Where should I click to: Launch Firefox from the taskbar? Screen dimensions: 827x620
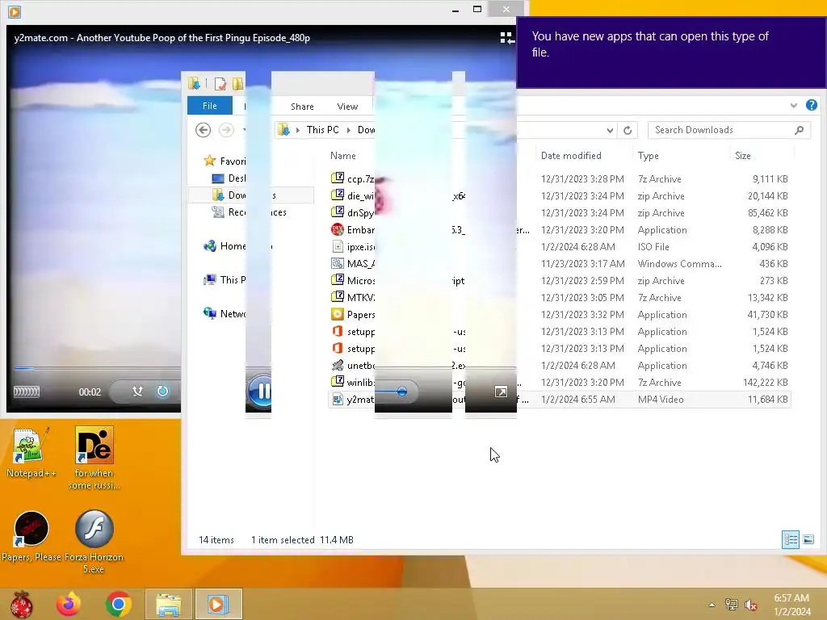(x=69, y=604)
